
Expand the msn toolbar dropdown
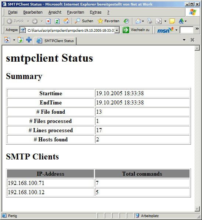(176, 30)
